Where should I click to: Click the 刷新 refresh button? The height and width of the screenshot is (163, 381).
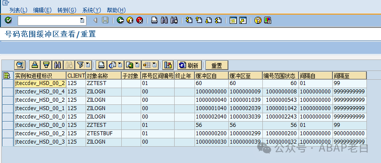[189, 65]
